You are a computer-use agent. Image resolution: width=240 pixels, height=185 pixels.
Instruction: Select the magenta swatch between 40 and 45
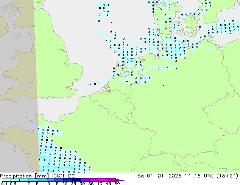[x=103, y=180]
